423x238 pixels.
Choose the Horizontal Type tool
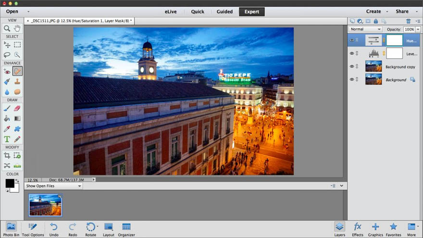coord(7,139)
